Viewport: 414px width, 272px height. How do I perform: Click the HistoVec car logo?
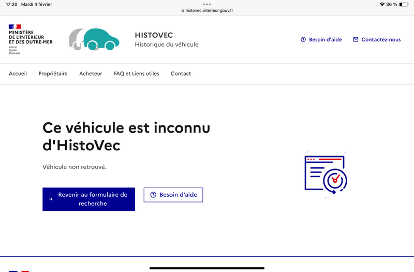click(x=94, y=39)
